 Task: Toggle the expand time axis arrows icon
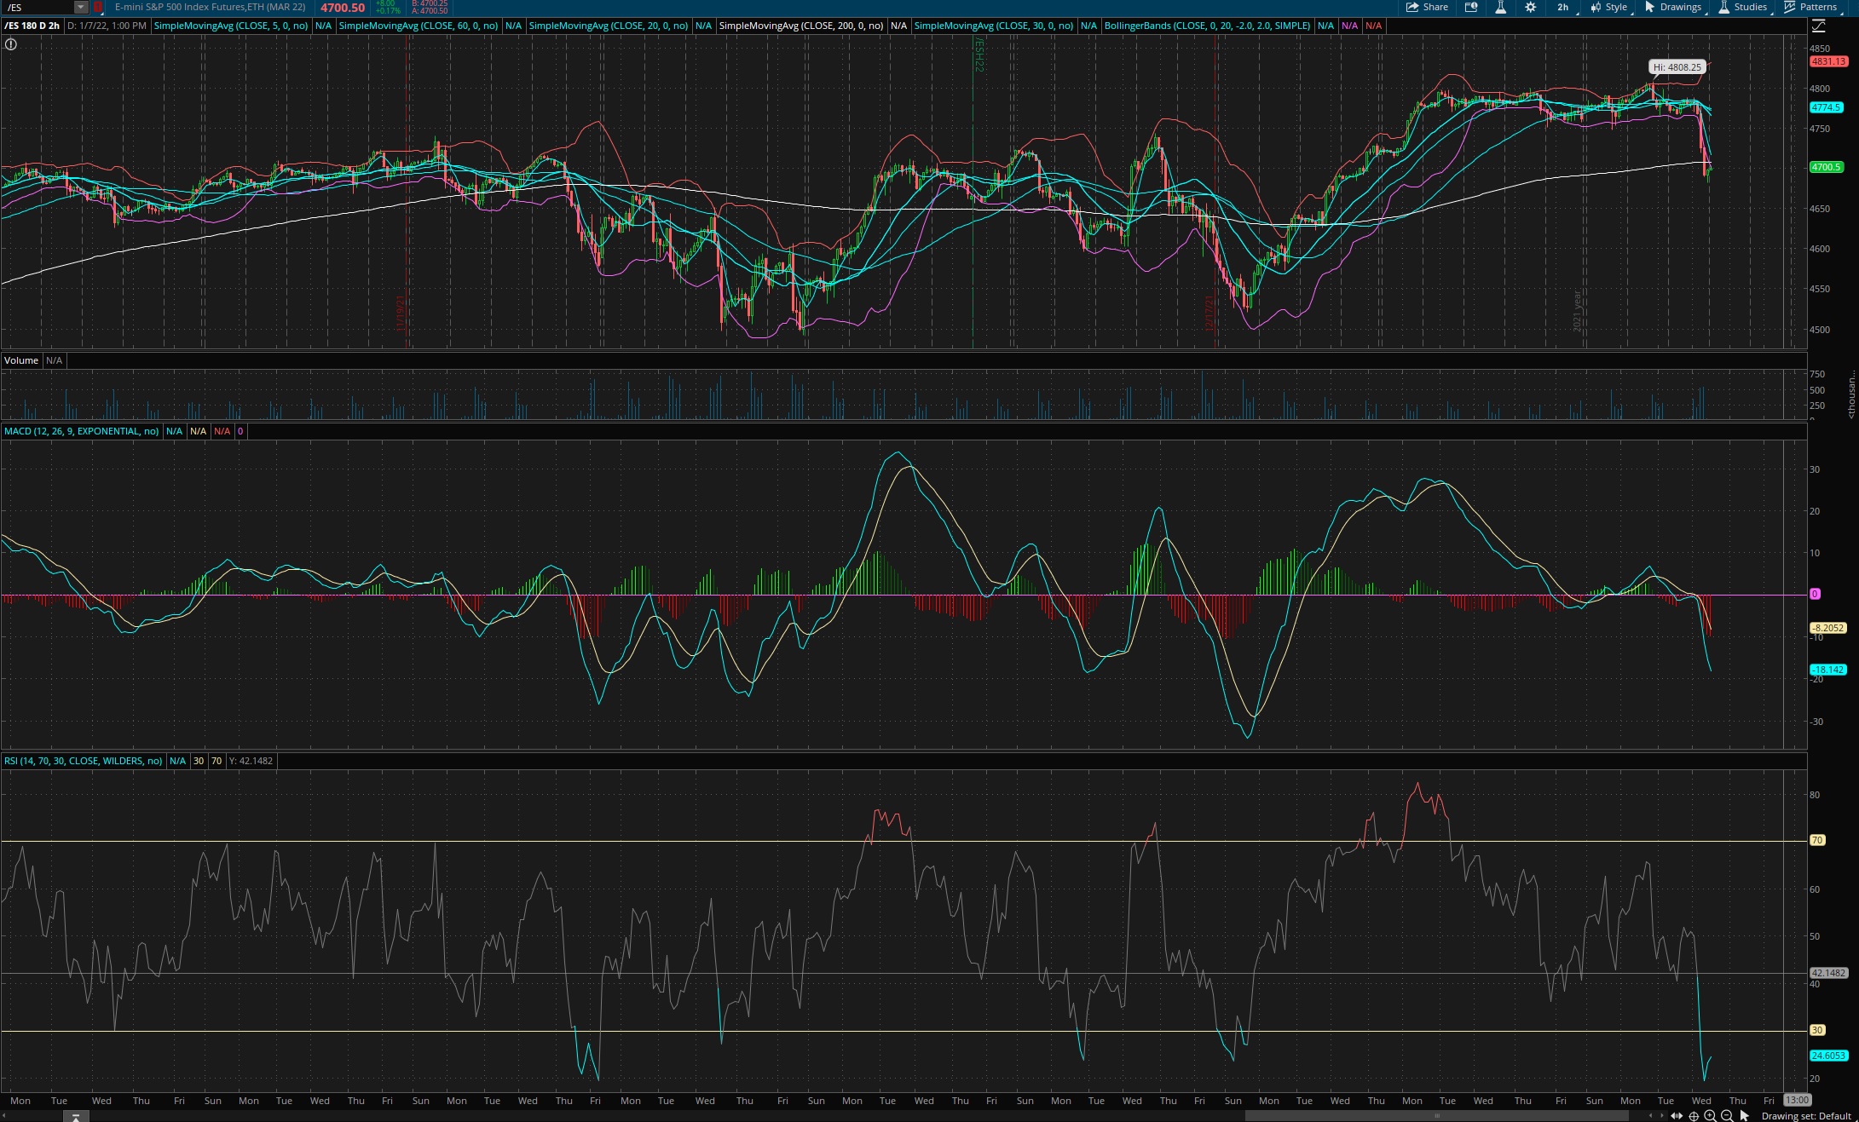[x=1677, y=1116]
